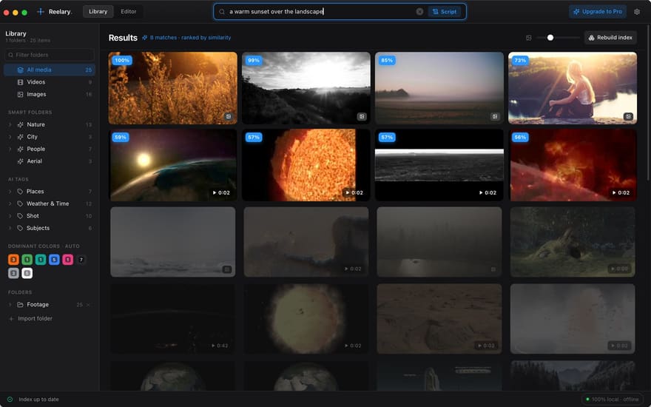Click the 100% local offline status badge
651x407 pixels.
click(613, 399)
